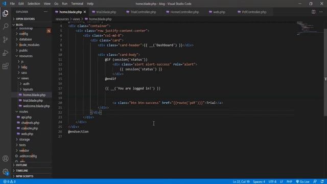Open the Source Control view
Viewport: 327px width, 184px height.
(6, 39)
